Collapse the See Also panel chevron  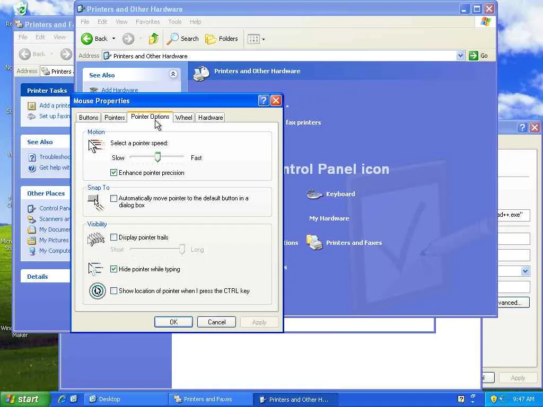[x=173, y=74]
